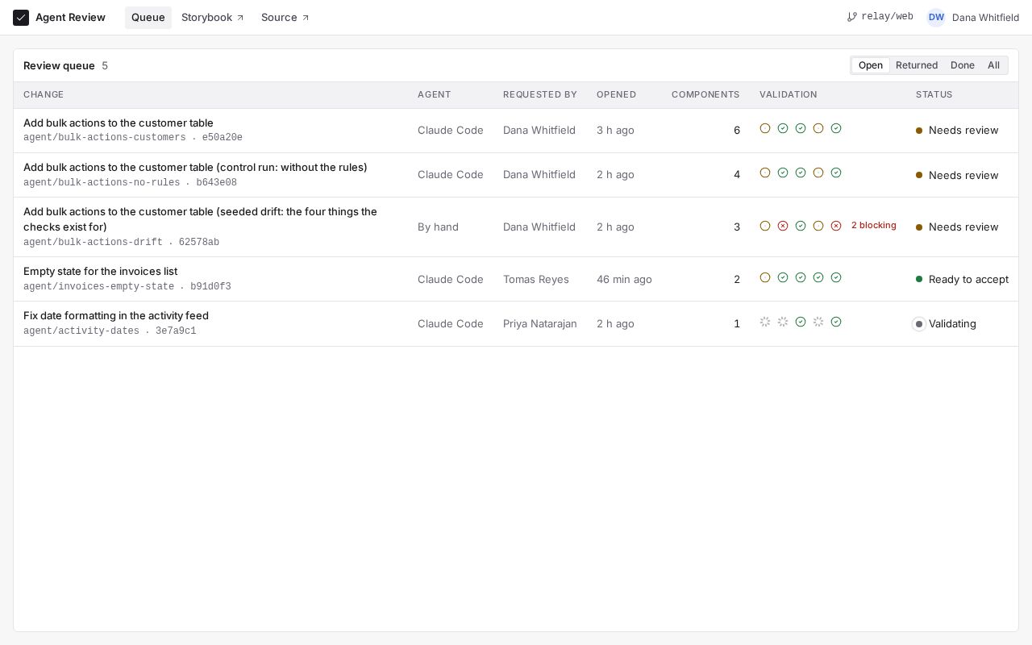This screenshot has height=645, width=1032.
Task: Click the only green check in the seeded drift row
Action: coord(801,226)
